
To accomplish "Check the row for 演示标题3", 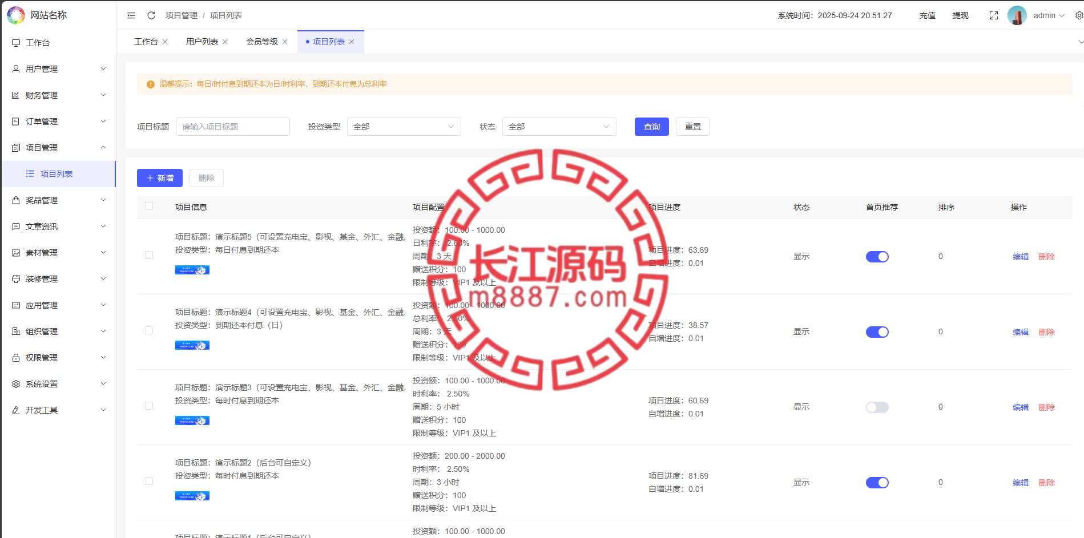I will point(149,406).
